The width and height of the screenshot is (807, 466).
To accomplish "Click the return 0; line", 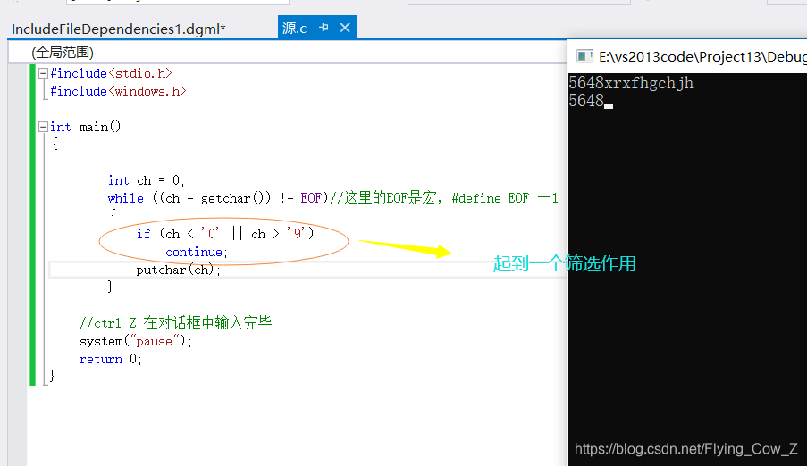I will (110, 359).
